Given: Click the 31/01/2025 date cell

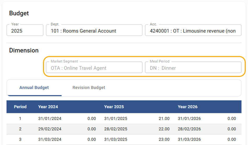Looking at the screenshot, I should coord(116,118).
